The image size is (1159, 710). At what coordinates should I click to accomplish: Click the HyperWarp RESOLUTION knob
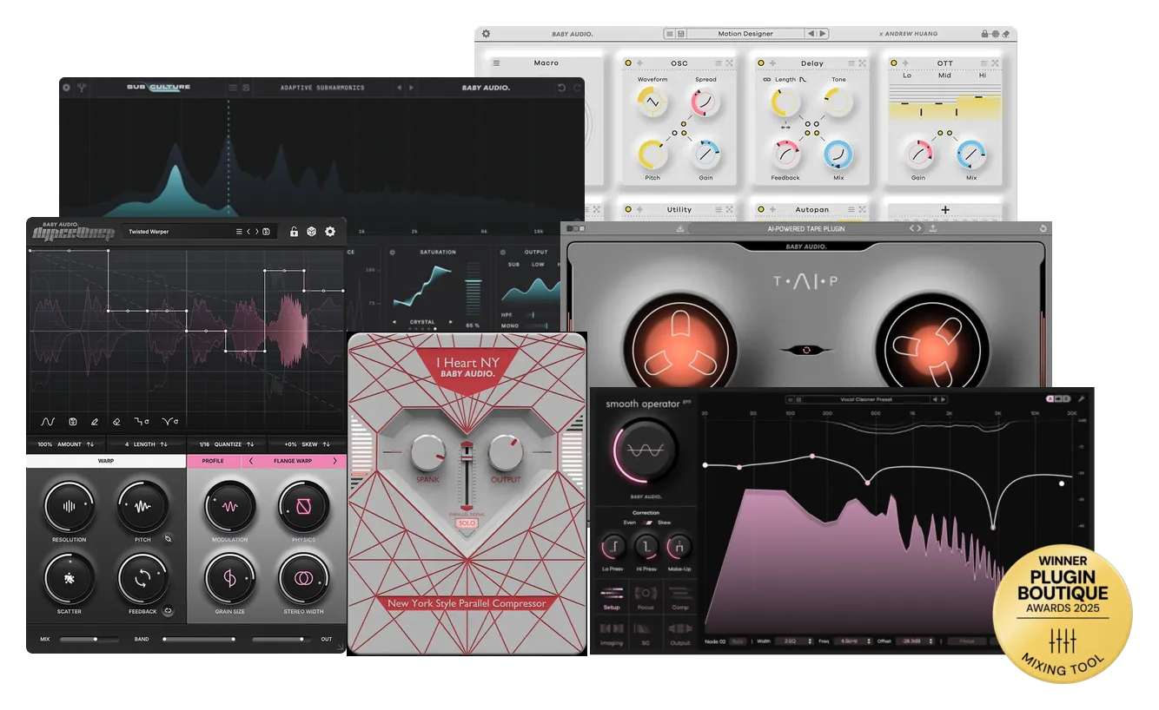coord(69,507)
